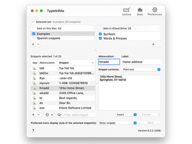
Task: Click the Abbreviation field containing hmadd
Action: pos(109,62)
